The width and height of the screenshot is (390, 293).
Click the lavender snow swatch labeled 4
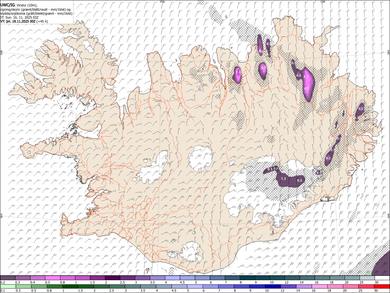tap(172, 278)
